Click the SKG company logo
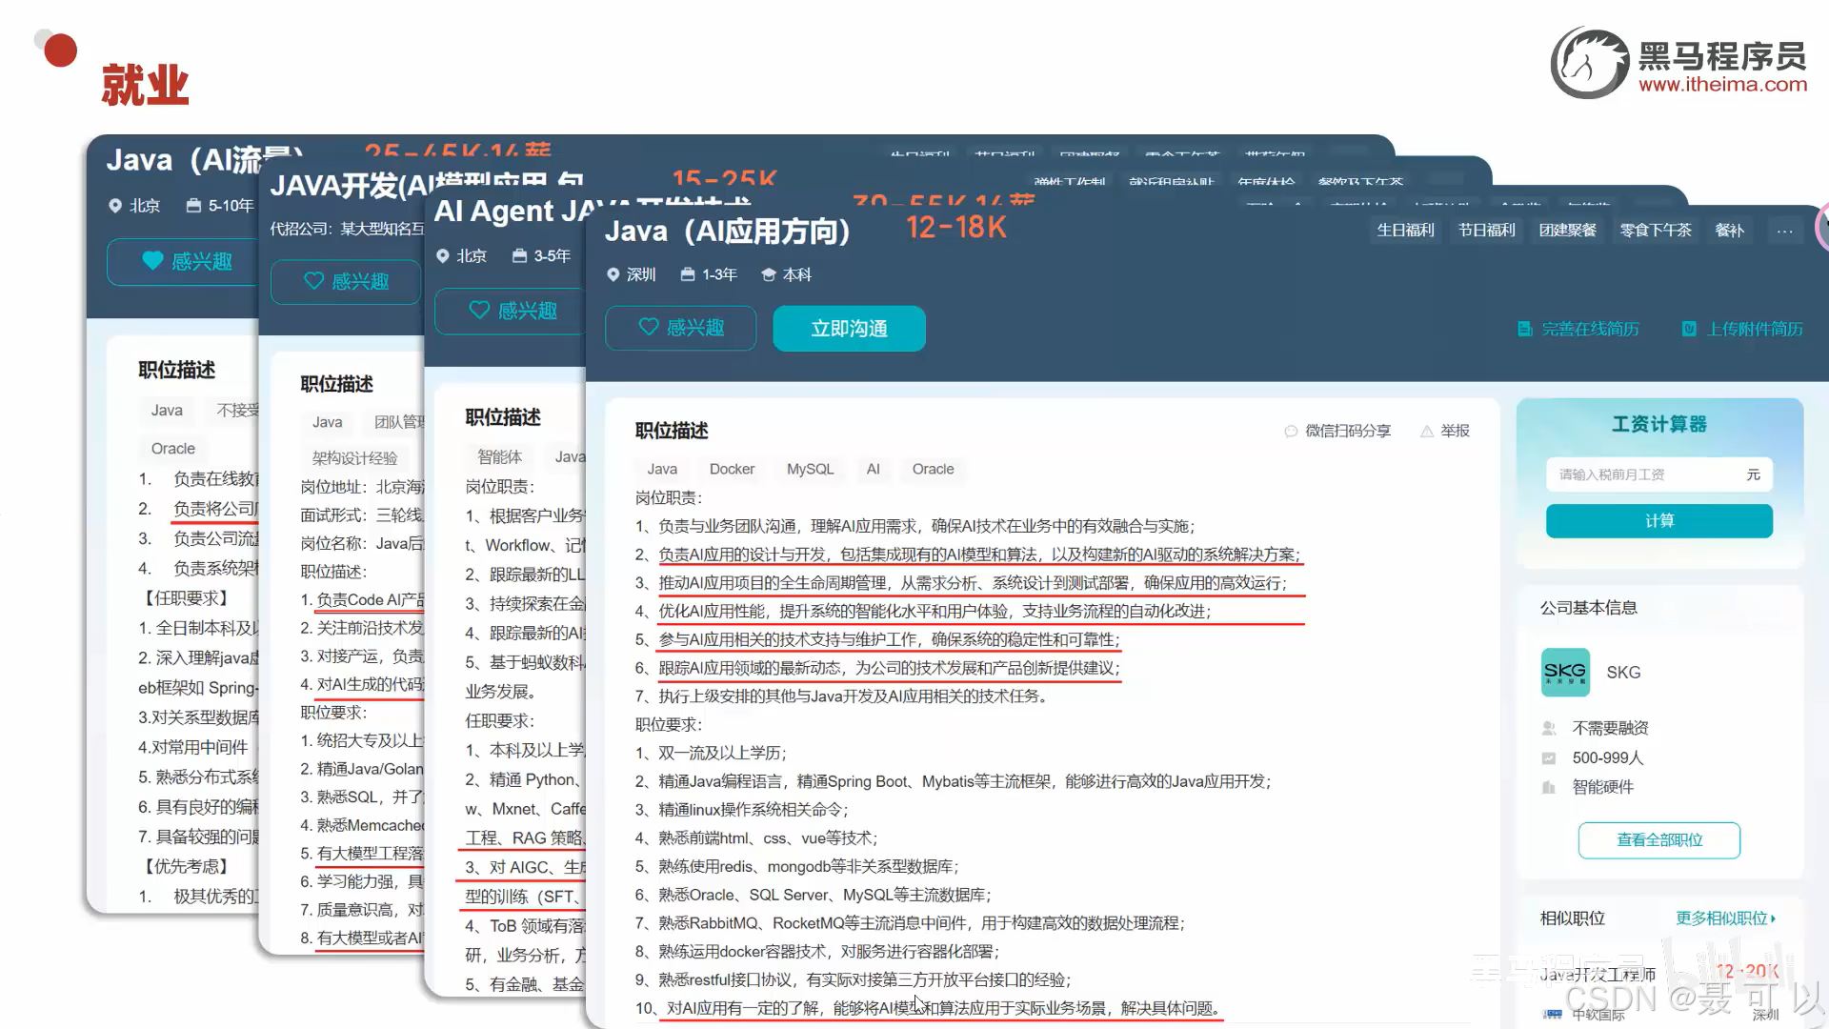 click(x=1565, y=672)
